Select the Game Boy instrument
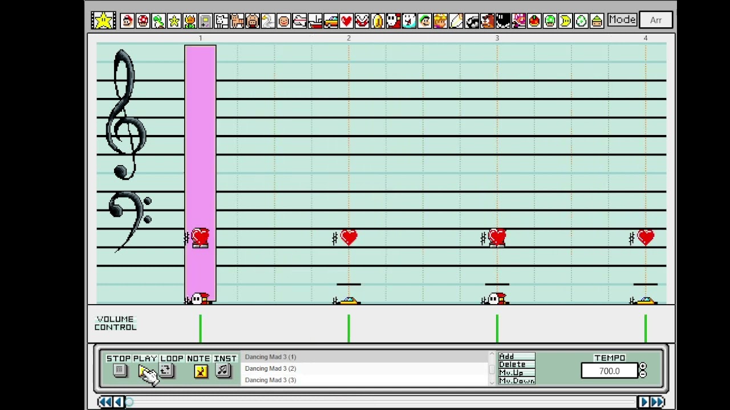Screen dimensions: 730x410 tap(205, 21)
